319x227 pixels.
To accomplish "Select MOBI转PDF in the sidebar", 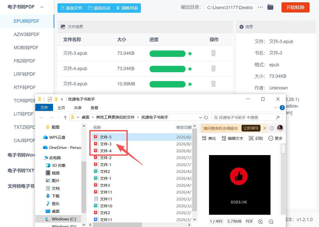I will point(27,48).
